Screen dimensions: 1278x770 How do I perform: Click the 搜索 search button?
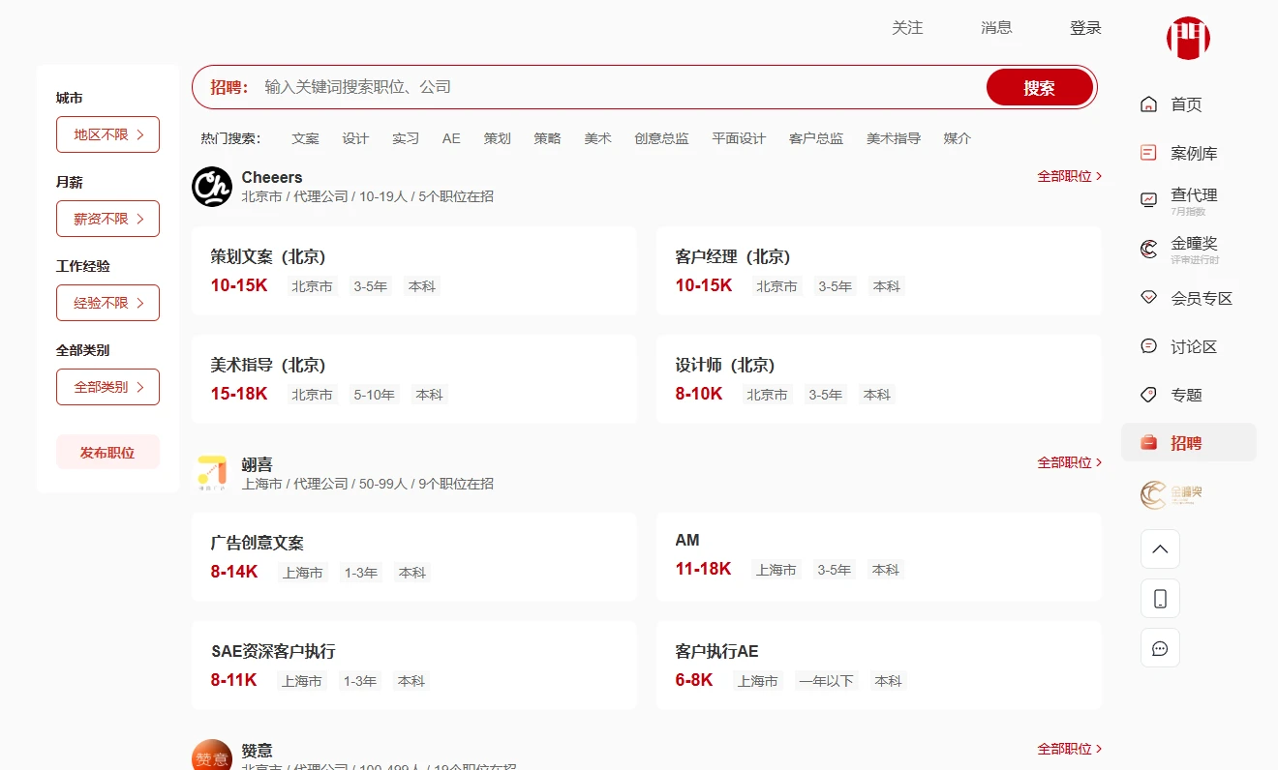pyautogui.click(x=1040, y=86)
